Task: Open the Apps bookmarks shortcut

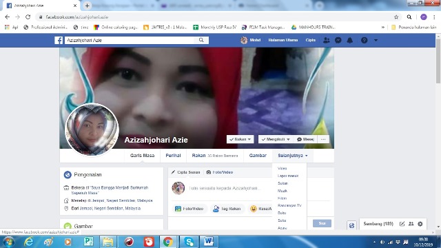Action: (x=11, y=28)
